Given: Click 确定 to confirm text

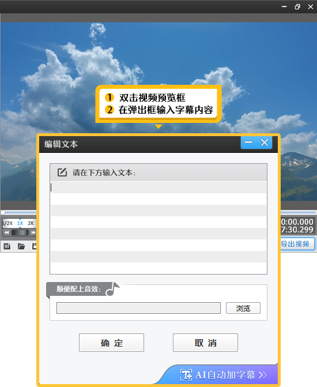Looking at the screenshot, I should 111,343.
